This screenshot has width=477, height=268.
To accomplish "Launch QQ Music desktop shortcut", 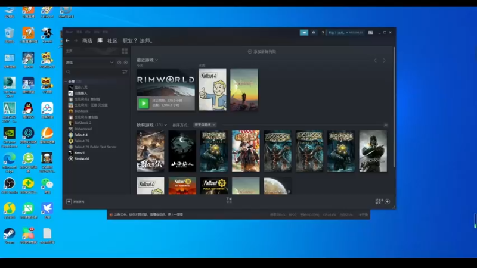I will 10,211.
